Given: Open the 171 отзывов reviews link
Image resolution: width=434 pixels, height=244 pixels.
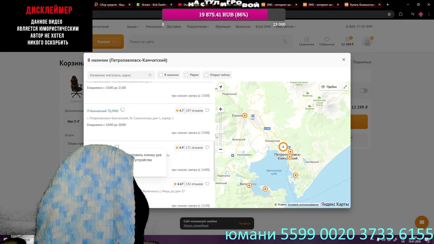Looking at the screenshot, I should 194,147.
